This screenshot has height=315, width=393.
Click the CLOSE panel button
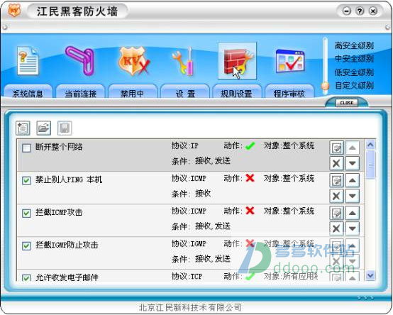[x=347, y=103]
